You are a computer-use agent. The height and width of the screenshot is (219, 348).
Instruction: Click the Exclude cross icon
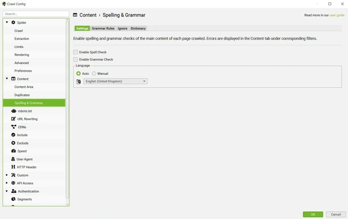coord(13,143)
